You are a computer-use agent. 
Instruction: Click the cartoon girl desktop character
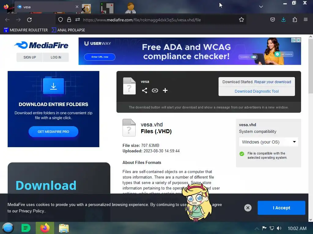coord(197,202)
